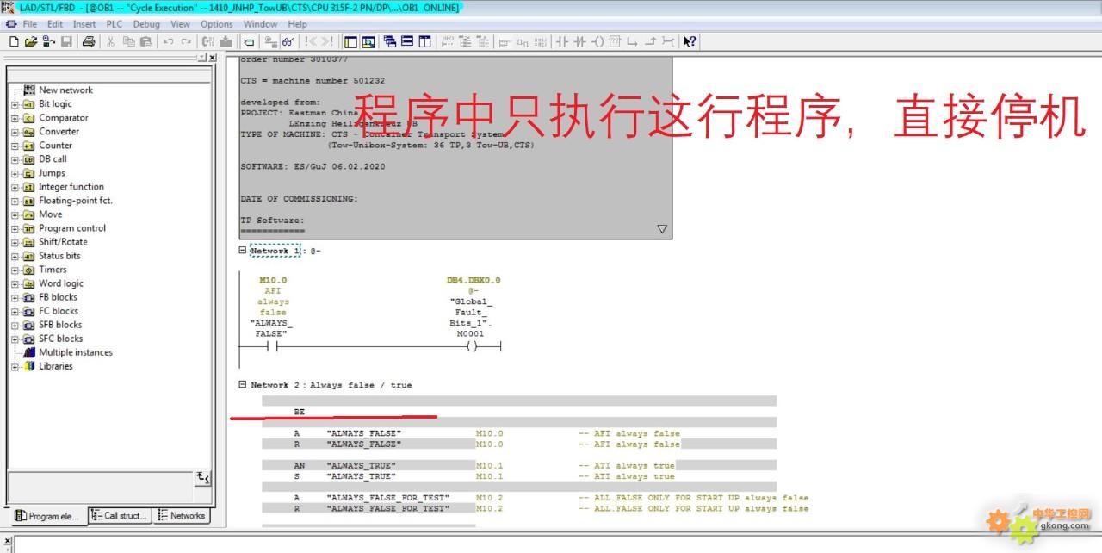Viewport: 1102px width, 553px height.
Task: Click the Status bits folder icon
Action: point(29,256)
